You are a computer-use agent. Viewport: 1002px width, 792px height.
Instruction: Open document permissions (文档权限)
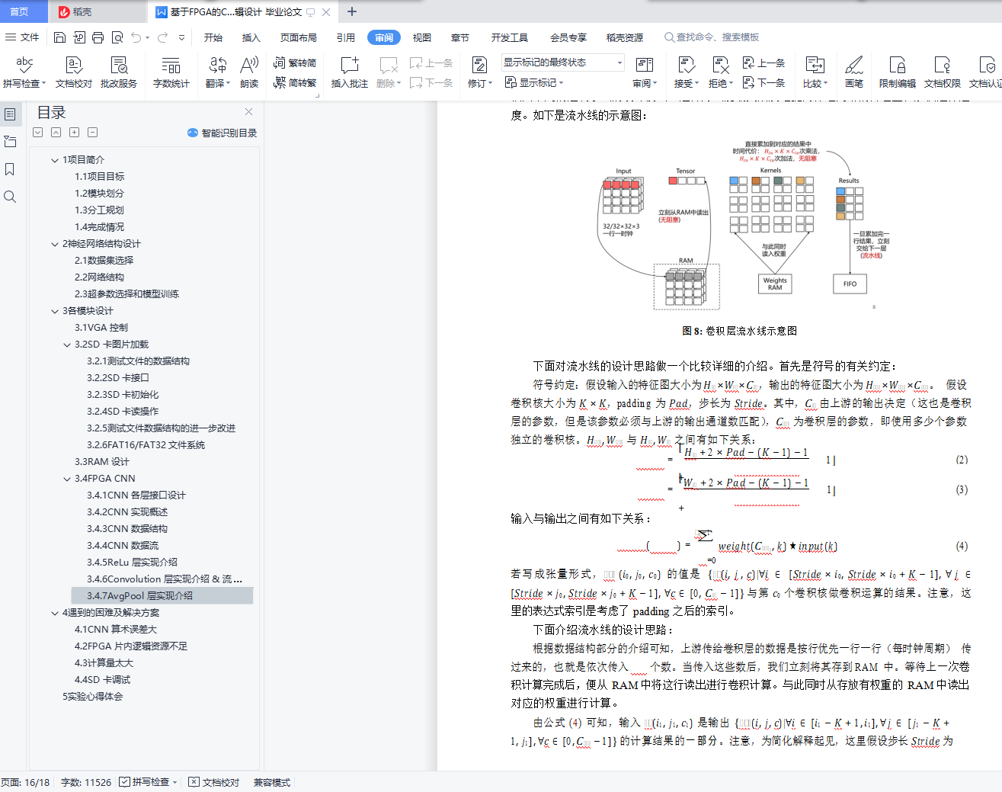point(943,72)
